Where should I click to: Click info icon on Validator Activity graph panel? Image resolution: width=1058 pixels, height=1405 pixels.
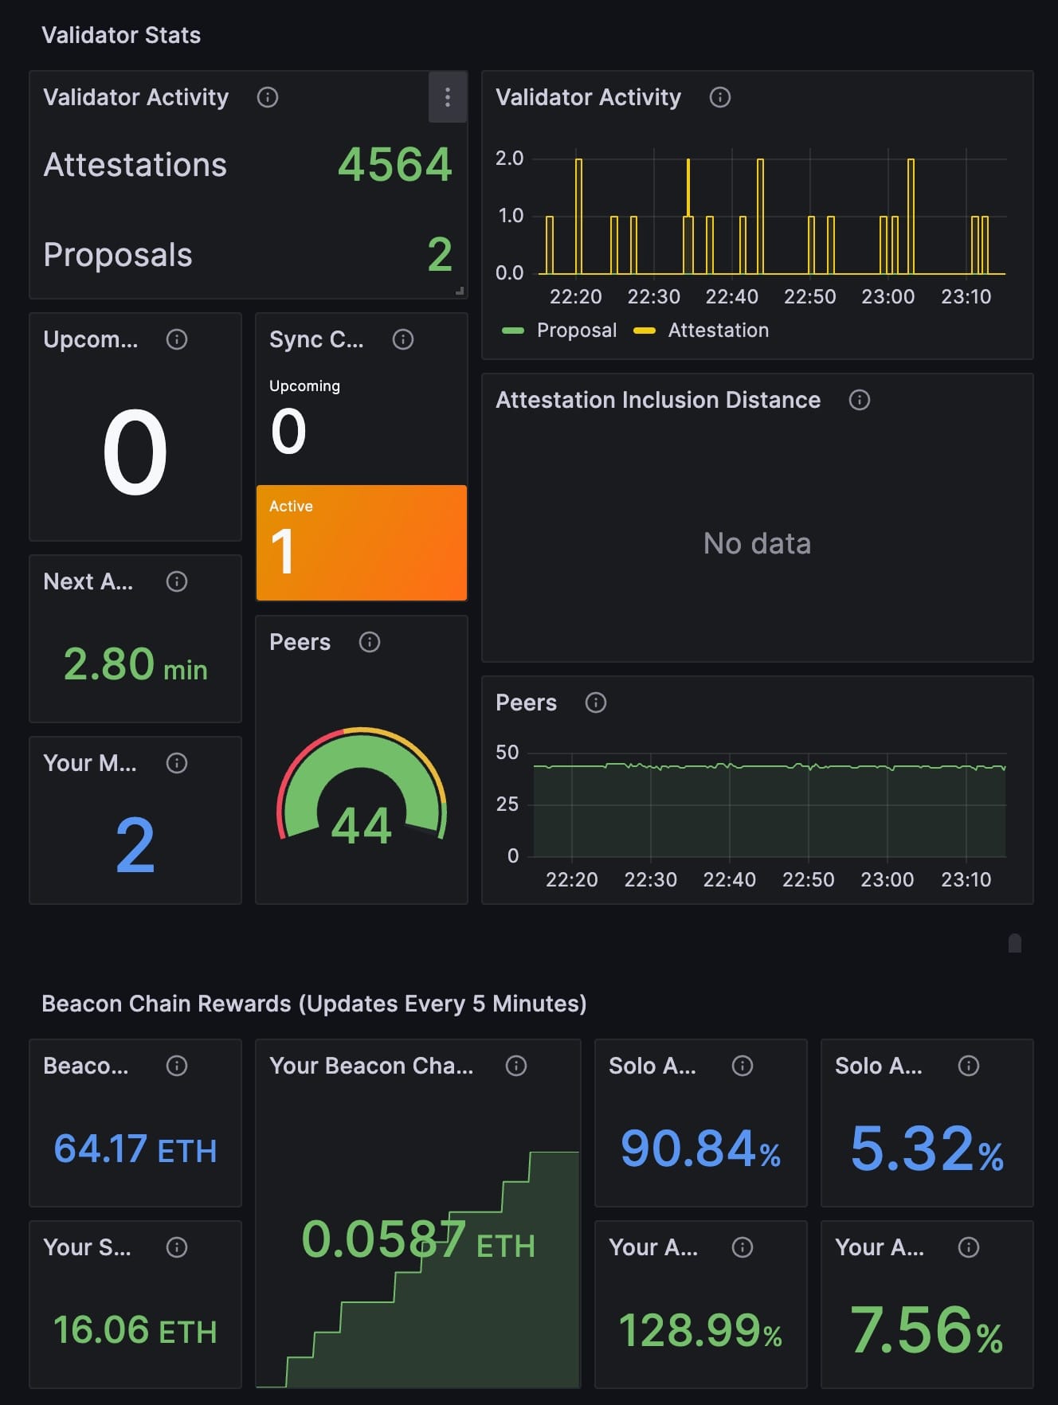(x=720, y=97)
